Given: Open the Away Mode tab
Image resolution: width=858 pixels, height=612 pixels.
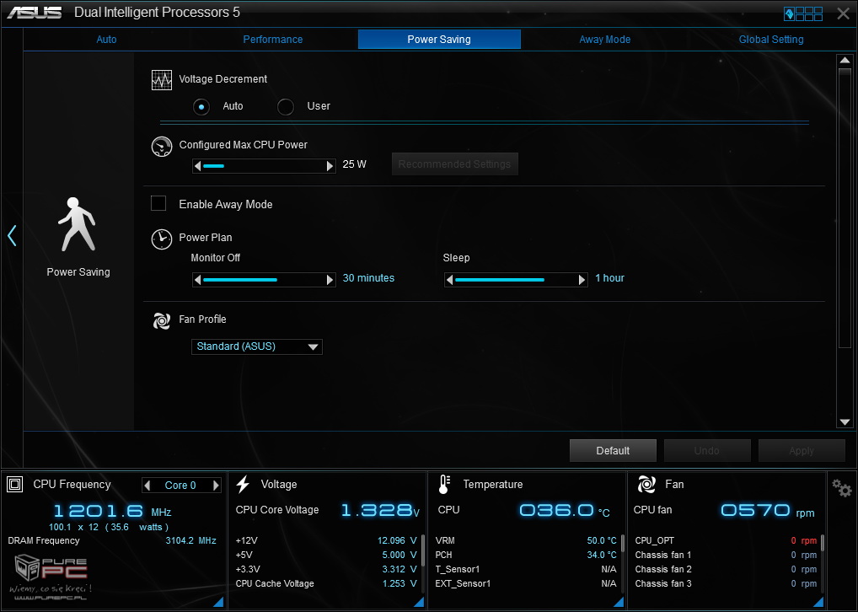Looking at the screenshot, I should (605, 40).
